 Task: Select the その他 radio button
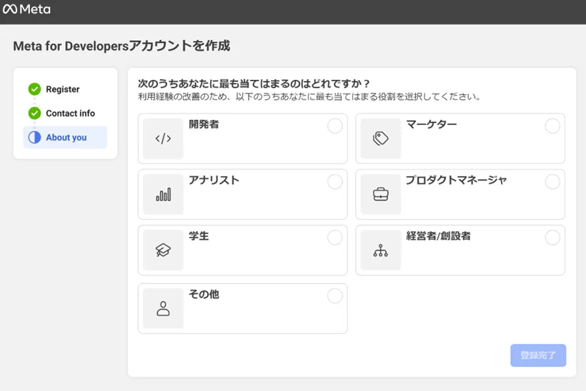335,296
